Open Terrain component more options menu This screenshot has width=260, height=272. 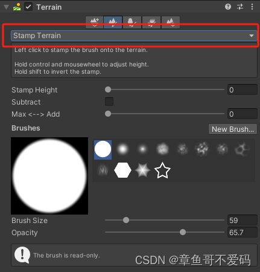[x=252, y=7]
